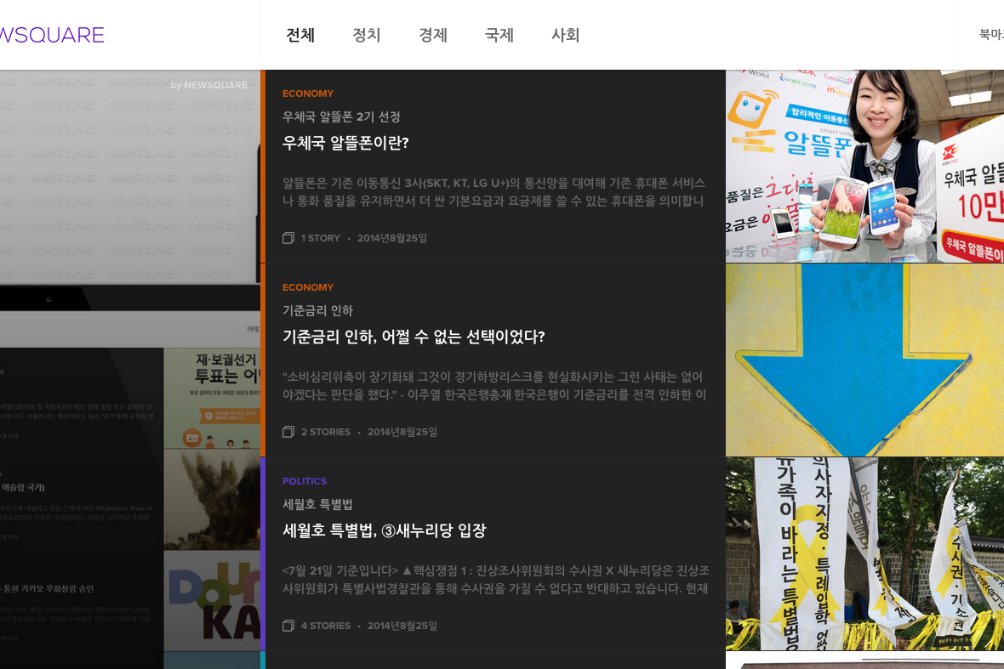This screenshot has height=669, width=1004.
Task: Open the 사회 tab
Action: tap(566, 35)
